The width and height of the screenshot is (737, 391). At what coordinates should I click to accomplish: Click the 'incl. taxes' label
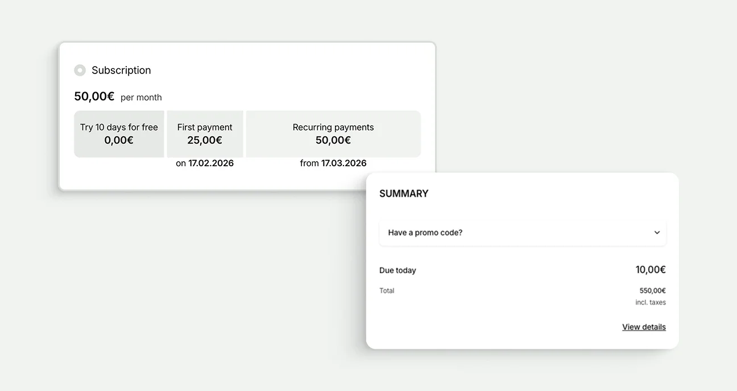click(650, 302)
